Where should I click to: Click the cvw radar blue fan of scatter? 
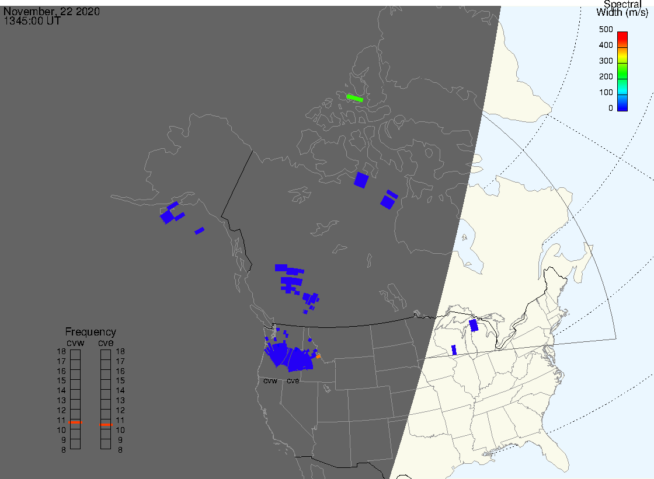(x=277, y=354)
